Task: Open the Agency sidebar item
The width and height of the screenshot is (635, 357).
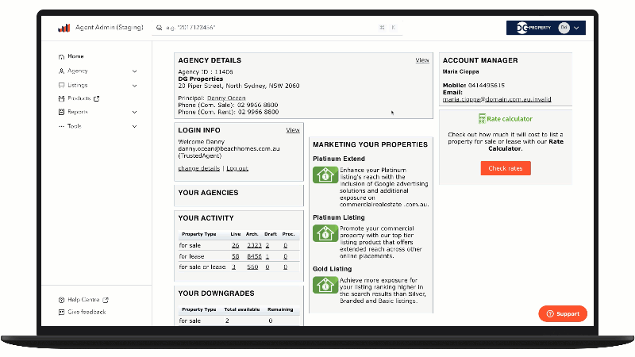Action: click(78, 71)
